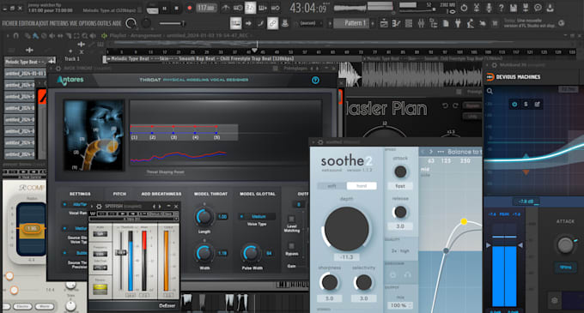Viewport: 584px width, 313px height.
Task: Enable the loop recording icon
Action: point(275,8)
